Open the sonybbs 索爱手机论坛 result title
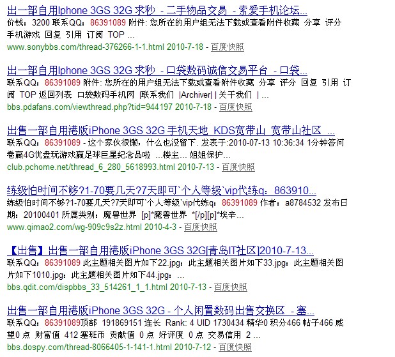 tap(157, 10)
